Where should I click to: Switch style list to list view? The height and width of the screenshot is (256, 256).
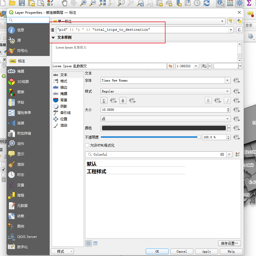[x=95, y=243]
